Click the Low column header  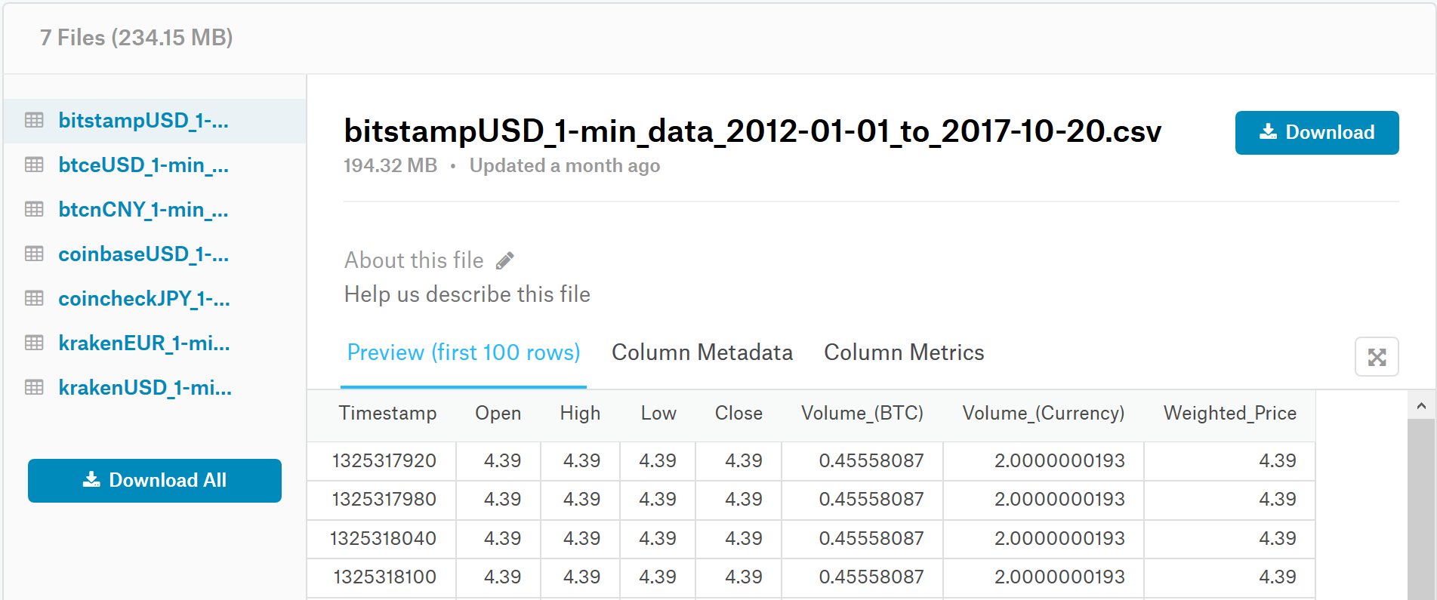658,414
